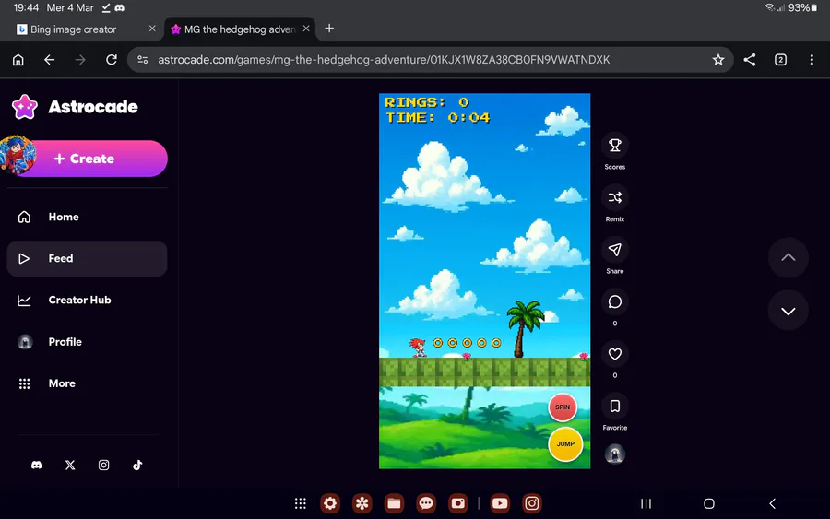Open Astrocade X social icon
The width and height of the screenshot is (830, 519).
pos(70,465)
